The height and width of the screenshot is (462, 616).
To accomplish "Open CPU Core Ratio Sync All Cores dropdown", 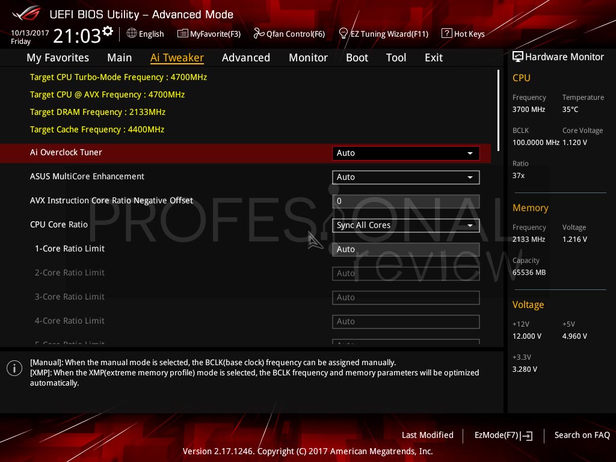I will click(x=406, y=226).
